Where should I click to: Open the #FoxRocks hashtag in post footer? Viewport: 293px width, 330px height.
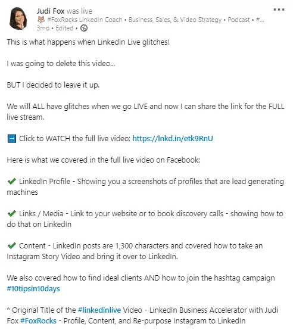(x=38, y=320)
